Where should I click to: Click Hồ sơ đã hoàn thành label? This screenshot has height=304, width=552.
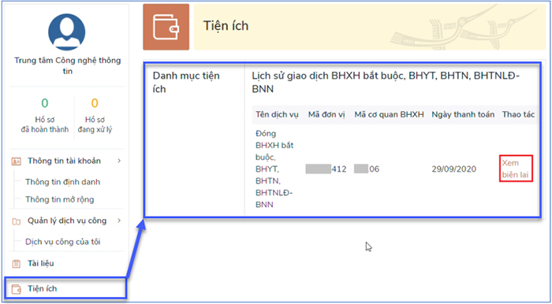(45, 124)
